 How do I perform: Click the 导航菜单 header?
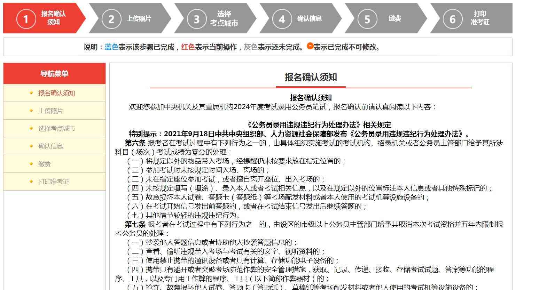pyautogui.click(x=54, y=74)
